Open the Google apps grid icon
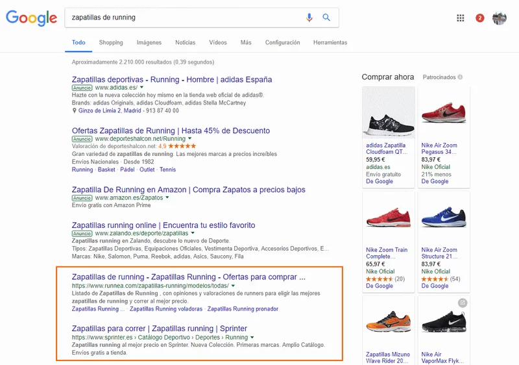The height and width of the screenshot is (365, 519). coord(461,18)
